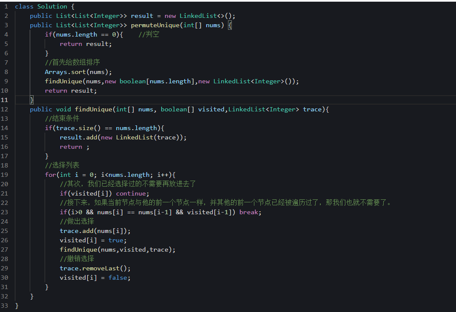The height and width of the screenshot is (312, 456).
Task: Click "return result;" on line 10
Action: (71, 91)
